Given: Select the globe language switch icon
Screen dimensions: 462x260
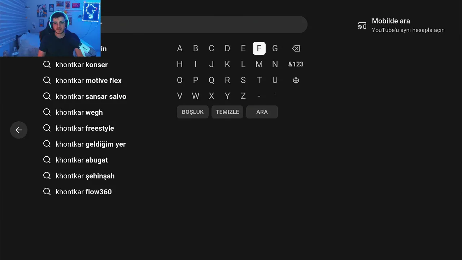Looking at the screenshot, I should 296,80.
